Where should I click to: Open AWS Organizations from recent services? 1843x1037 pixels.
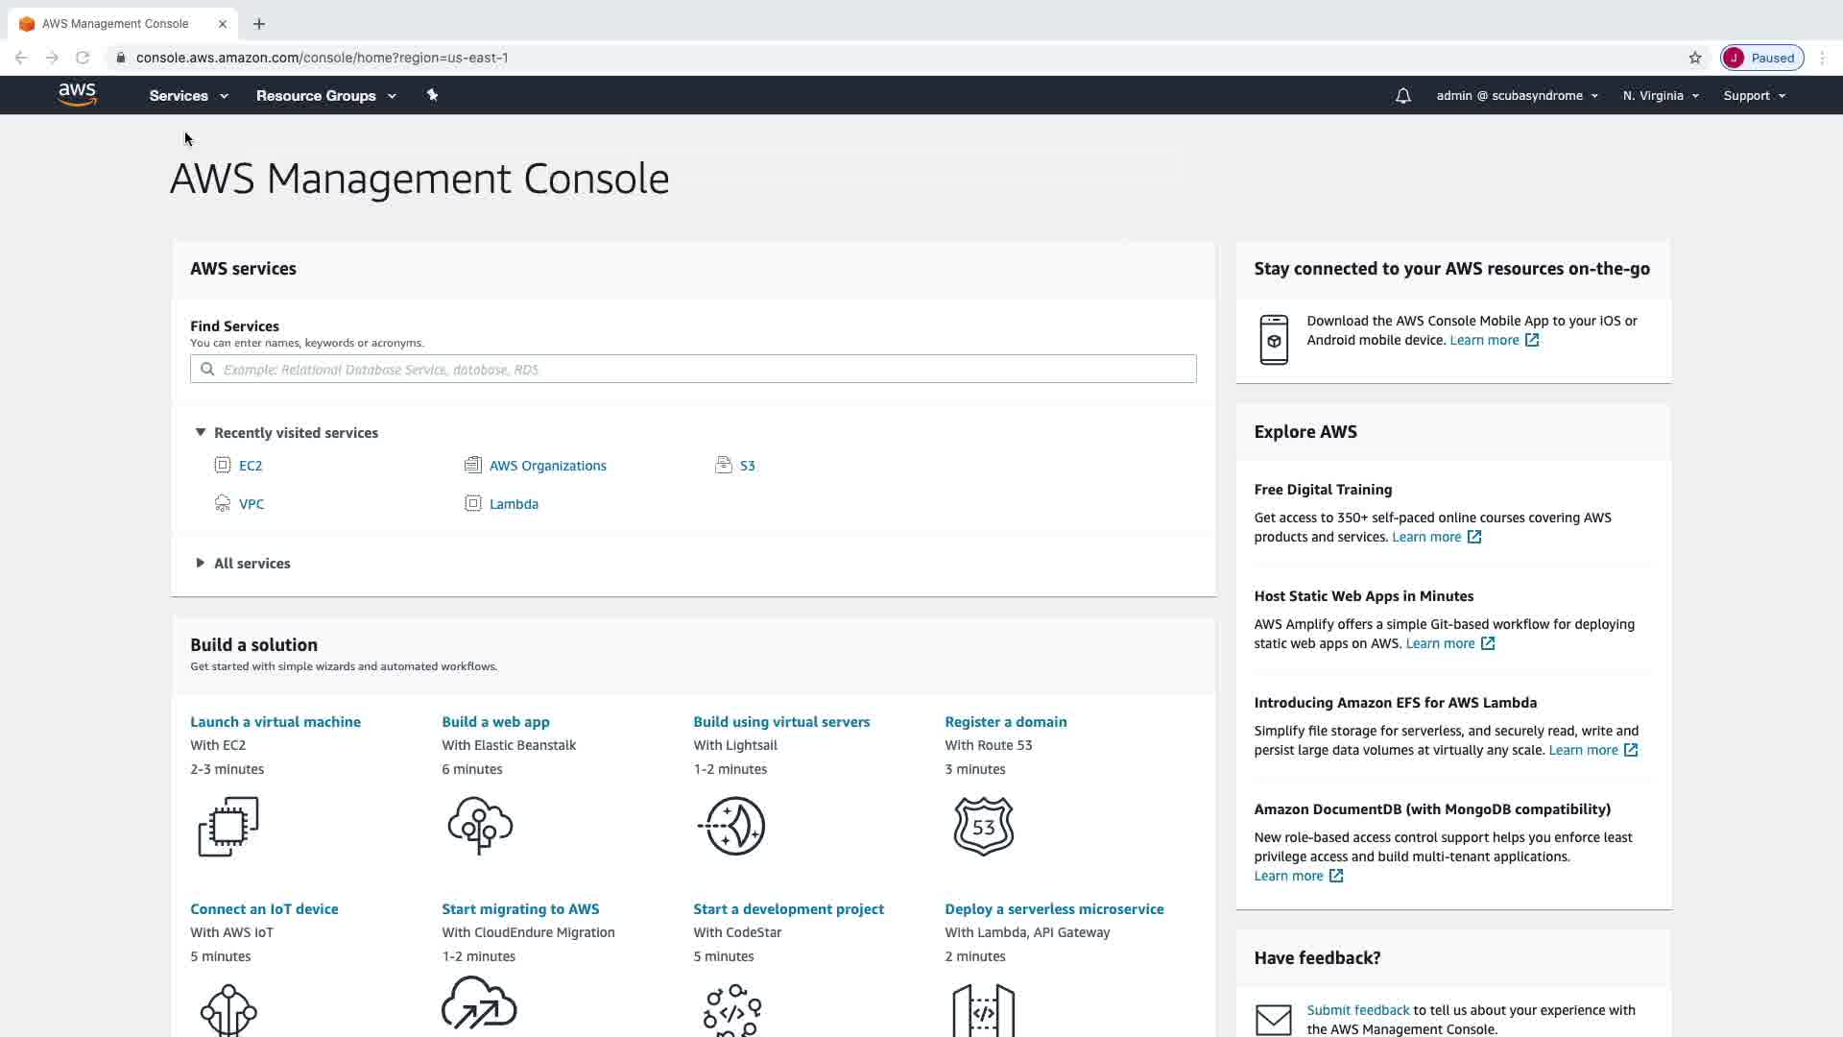(547, 466)
